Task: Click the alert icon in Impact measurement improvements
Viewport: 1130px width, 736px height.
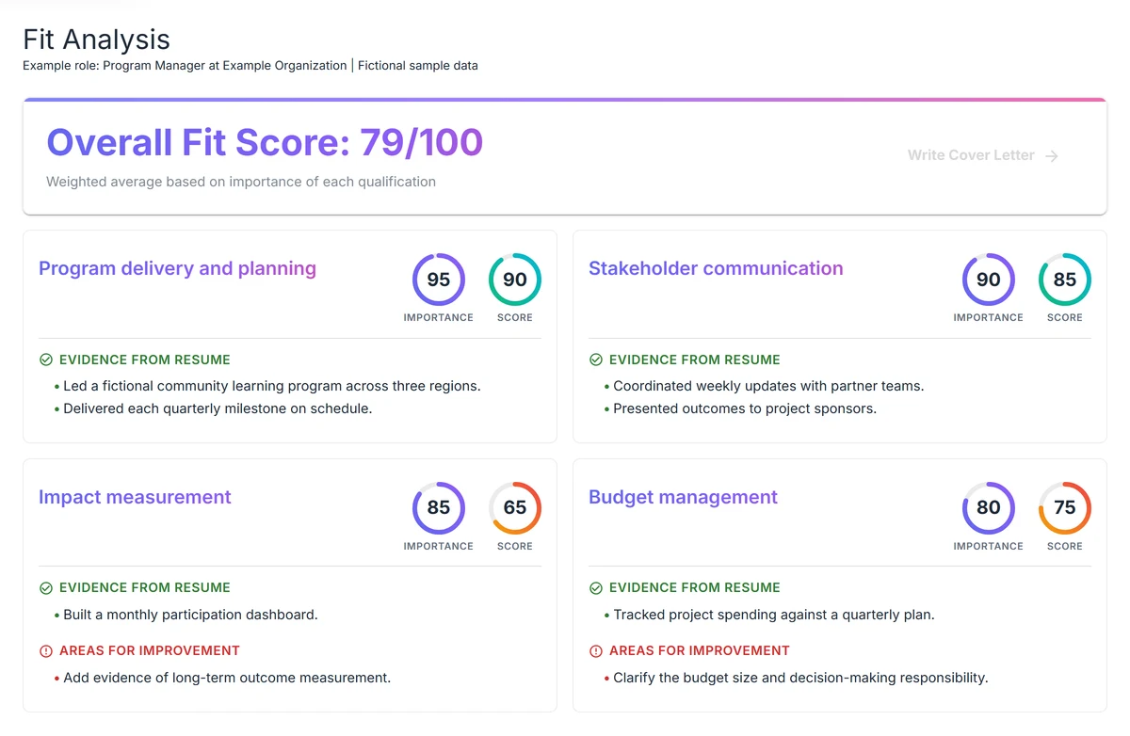Action: [x=45, y=651]
